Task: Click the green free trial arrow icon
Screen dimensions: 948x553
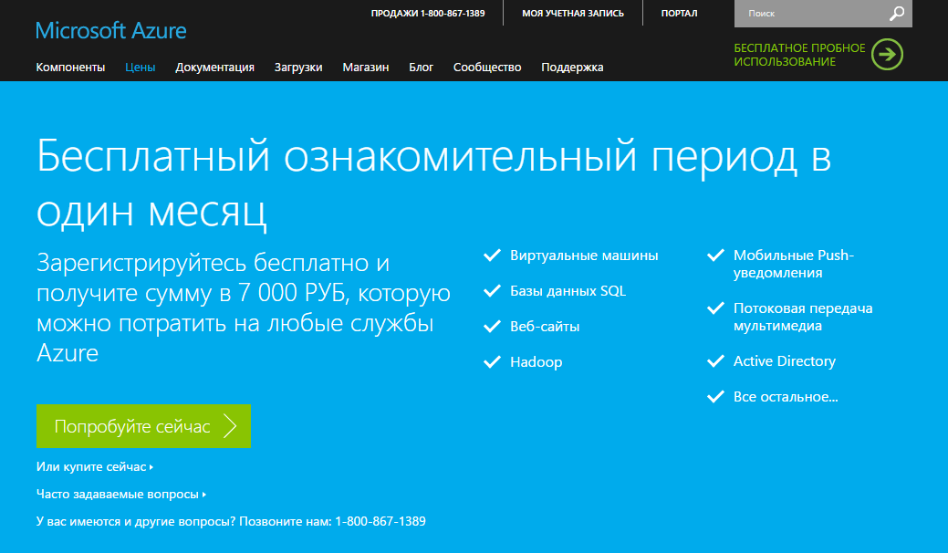Action: click(887, 55)
